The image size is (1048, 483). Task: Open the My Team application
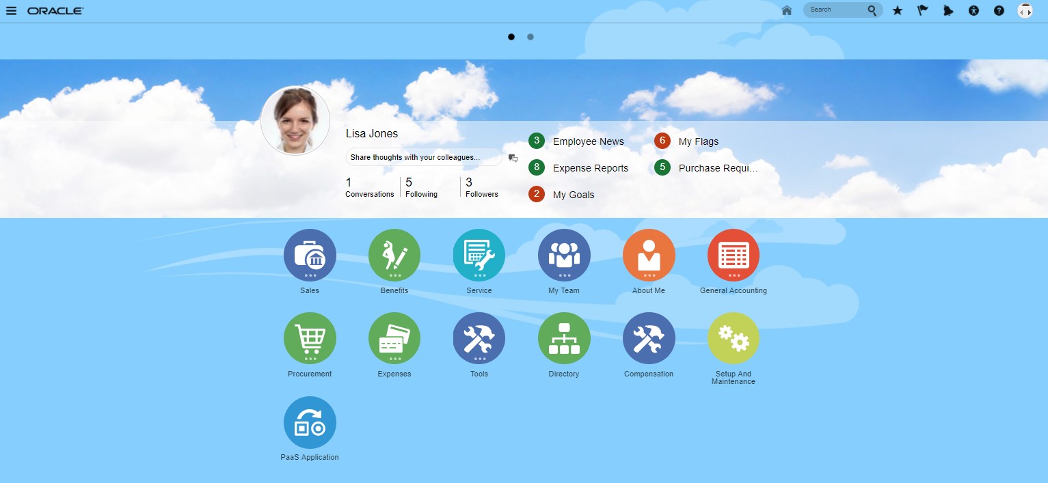(x=563, y=255)
